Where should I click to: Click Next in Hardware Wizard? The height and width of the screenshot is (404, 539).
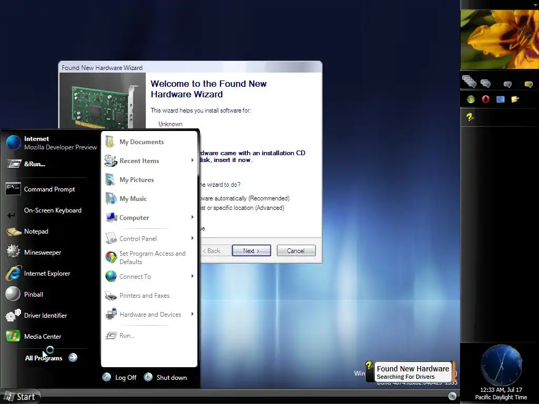tap(251, 251)
